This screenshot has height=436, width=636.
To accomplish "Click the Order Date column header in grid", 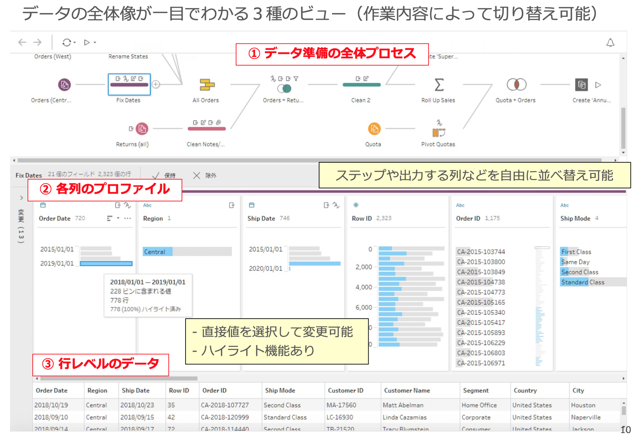I will 52,391.
